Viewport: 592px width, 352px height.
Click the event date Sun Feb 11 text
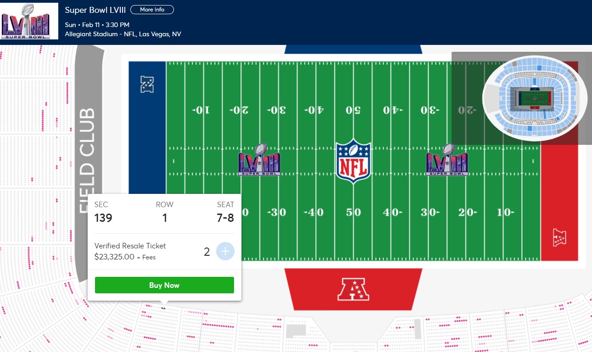pyautogui.click(x=97, y=25)
